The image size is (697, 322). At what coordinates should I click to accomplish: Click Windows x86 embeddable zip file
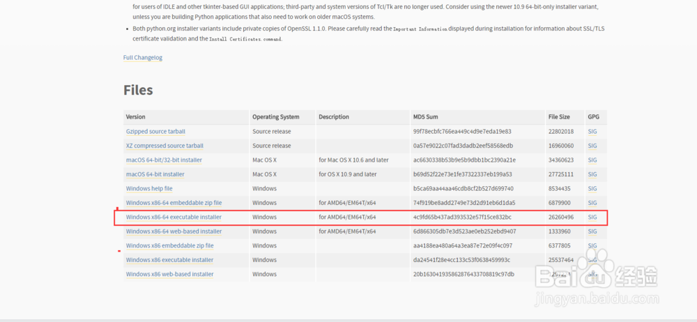(169, 245)
